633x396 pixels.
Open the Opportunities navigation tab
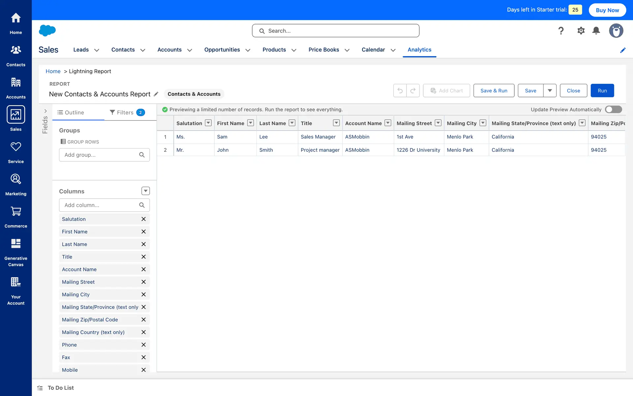pos(222,50)
